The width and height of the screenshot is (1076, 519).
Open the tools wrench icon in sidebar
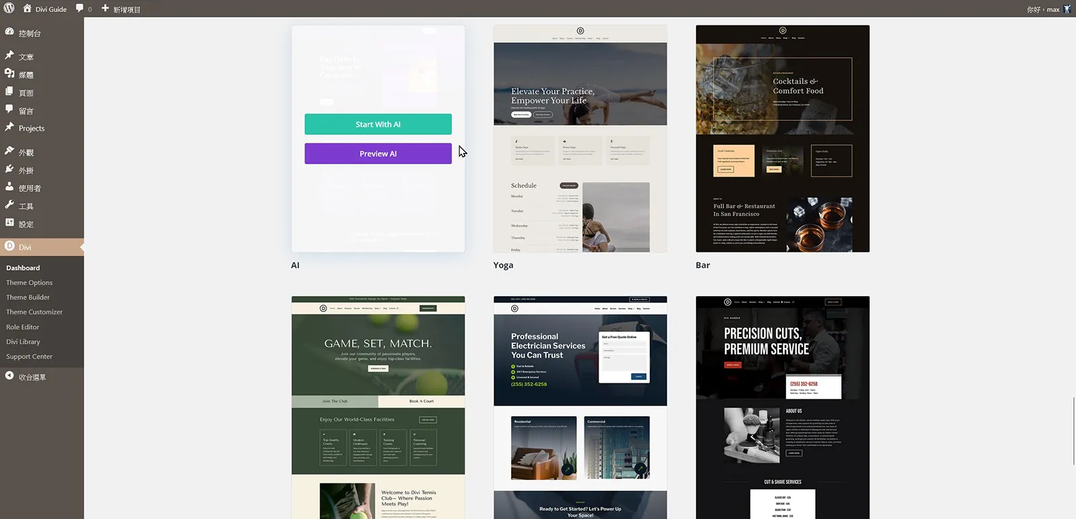[x=9, y=205]
